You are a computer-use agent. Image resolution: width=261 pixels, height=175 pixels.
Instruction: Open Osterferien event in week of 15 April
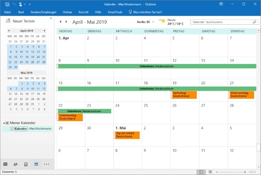pyautogui.click(x=157, y=88)
